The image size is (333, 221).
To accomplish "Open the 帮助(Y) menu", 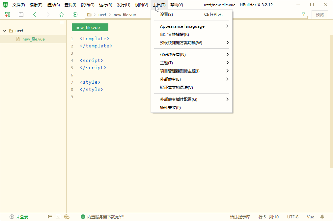I will pos(177,5).
